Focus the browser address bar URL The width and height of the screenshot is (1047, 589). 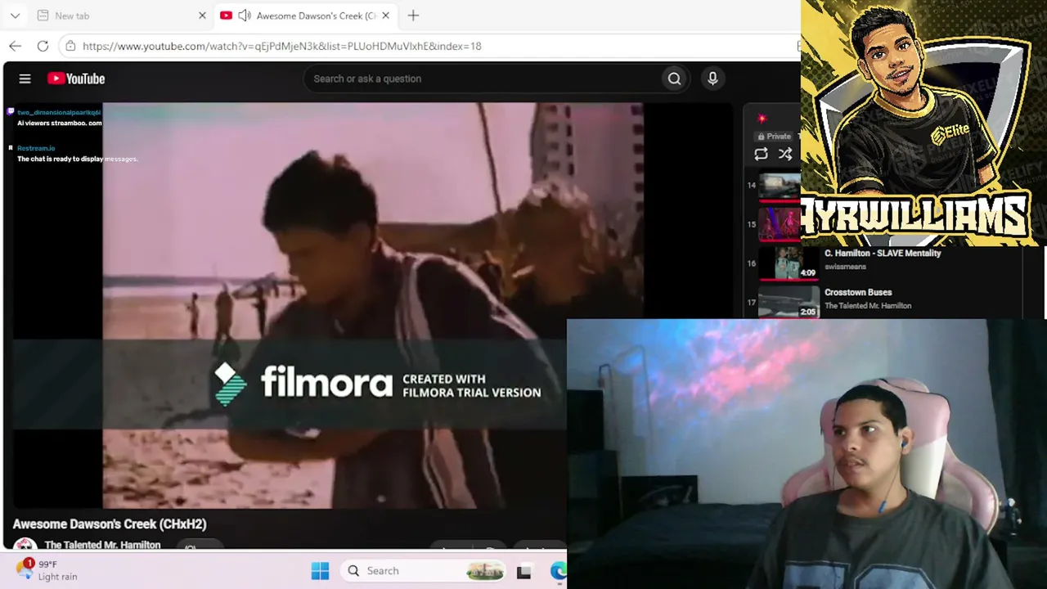click(x=281, y=46)
